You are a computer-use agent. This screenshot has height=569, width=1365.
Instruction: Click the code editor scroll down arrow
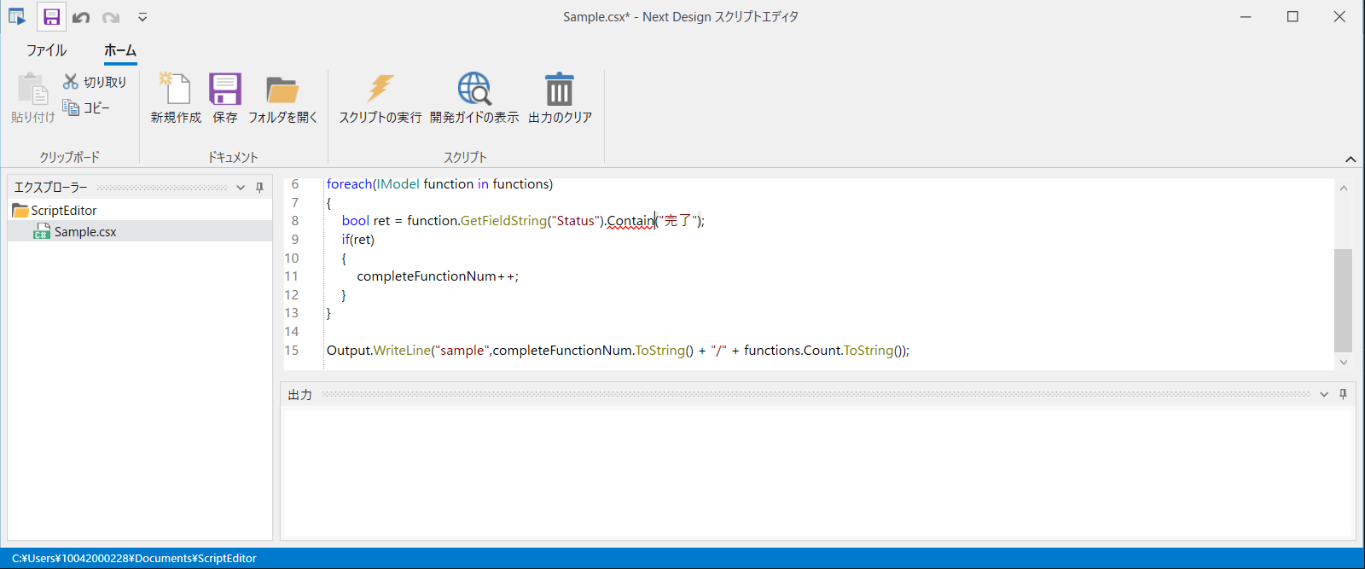1344,363
